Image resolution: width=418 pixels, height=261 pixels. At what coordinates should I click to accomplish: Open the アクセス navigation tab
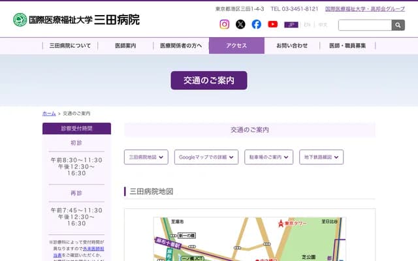point(236,46)
